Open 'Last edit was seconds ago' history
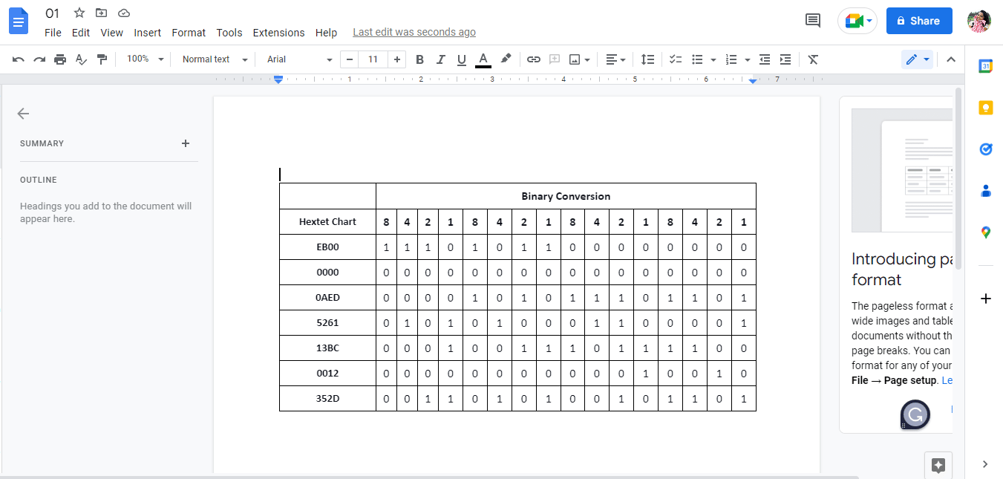Image resolution: width=1003 pixels, height=479 pixels. point(414,33)
